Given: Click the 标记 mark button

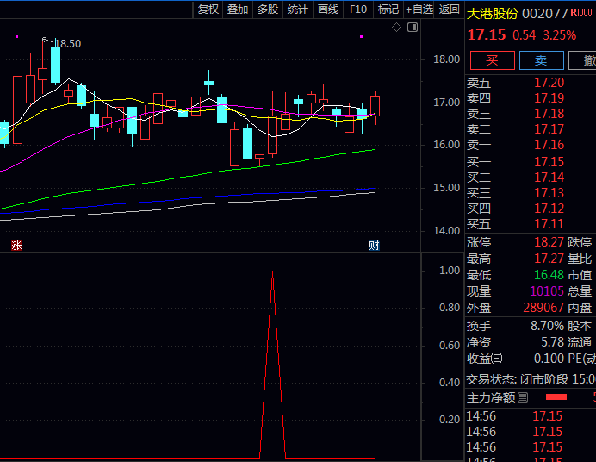Looking at the screenshot, I should pos(388,9).
